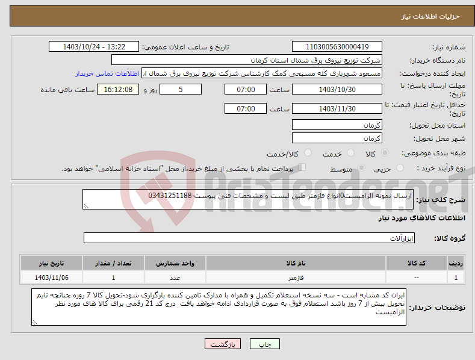The height and width of the screenshot is (360, 475).
Task: Select the متوسط purchase type radio
Action: pos(361,167)
